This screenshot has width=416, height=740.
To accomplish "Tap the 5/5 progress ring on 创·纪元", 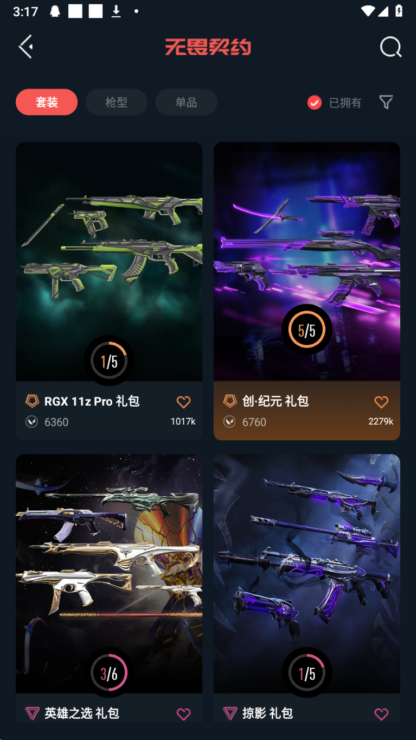I will pos(307,330).
